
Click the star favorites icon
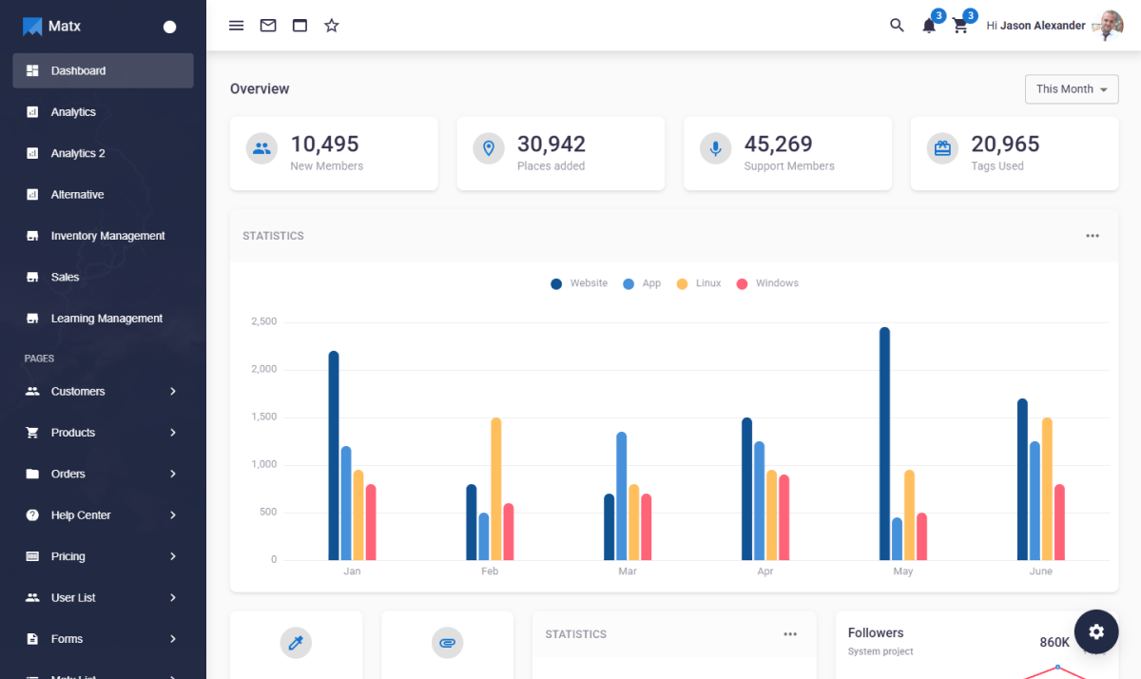(332, 26)
